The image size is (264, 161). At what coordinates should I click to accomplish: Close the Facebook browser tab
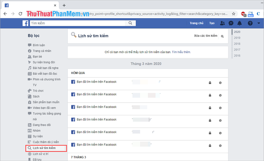(x=55, y=5)
